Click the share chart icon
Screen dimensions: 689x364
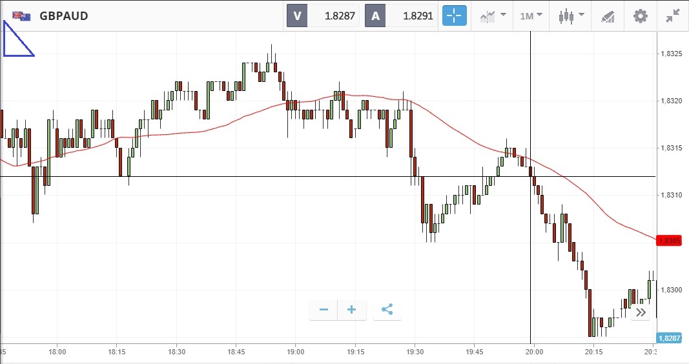(x=387, y=310)
